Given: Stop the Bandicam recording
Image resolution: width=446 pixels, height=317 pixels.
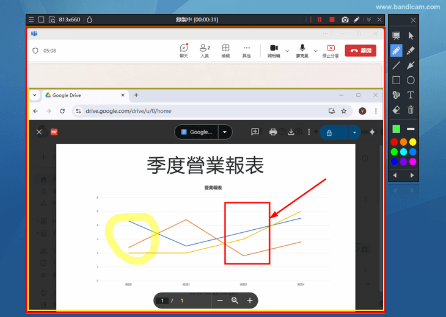Looking at the screenshot, I should coord(332,20).
